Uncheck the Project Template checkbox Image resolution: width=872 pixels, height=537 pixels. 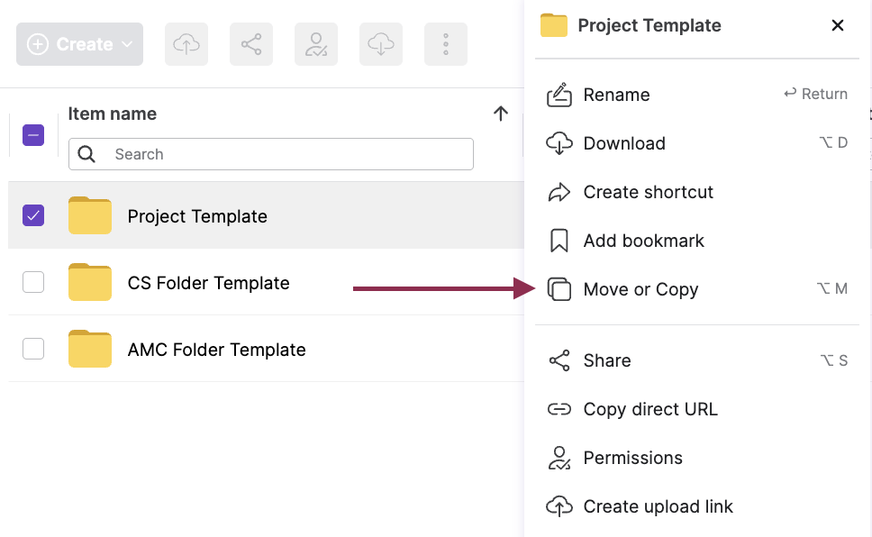[33, 215]
